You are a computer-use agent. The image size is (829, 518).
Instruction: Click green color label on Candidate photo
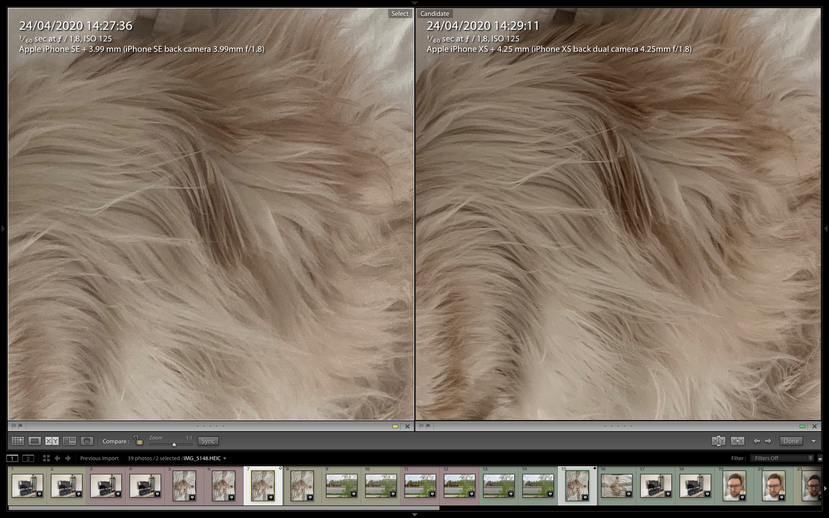(802, 426)
